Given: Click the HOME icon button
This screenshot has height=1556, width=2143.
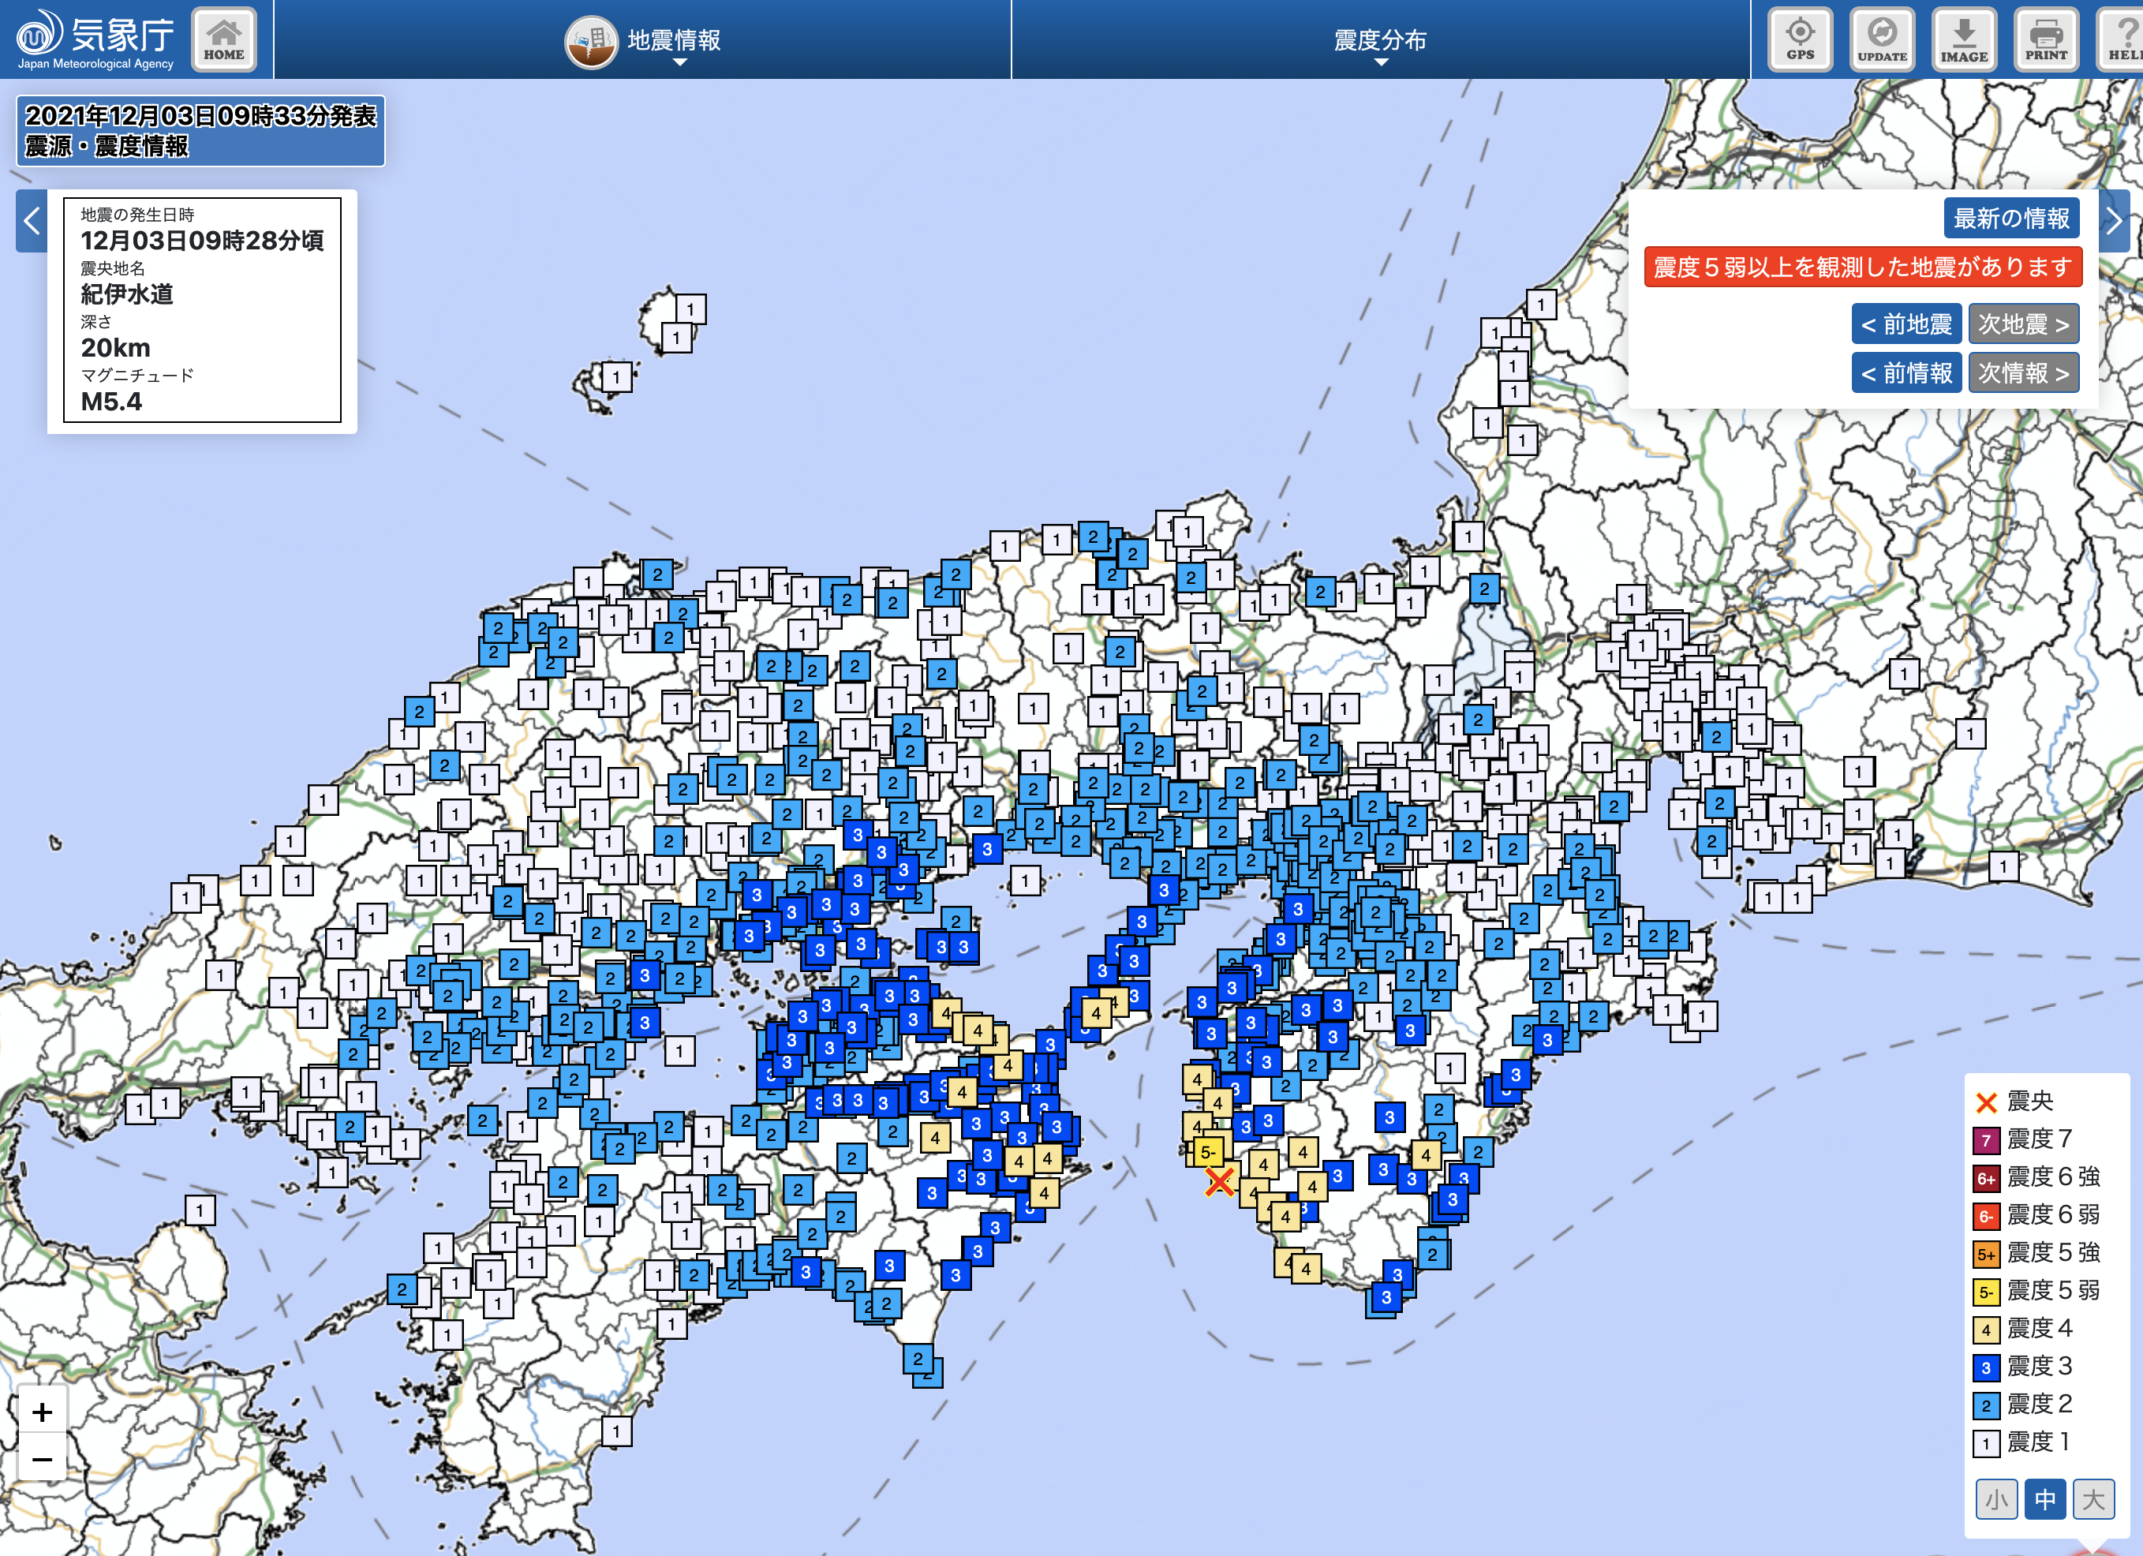Looking at the screenshot, I should pos(224,39).
